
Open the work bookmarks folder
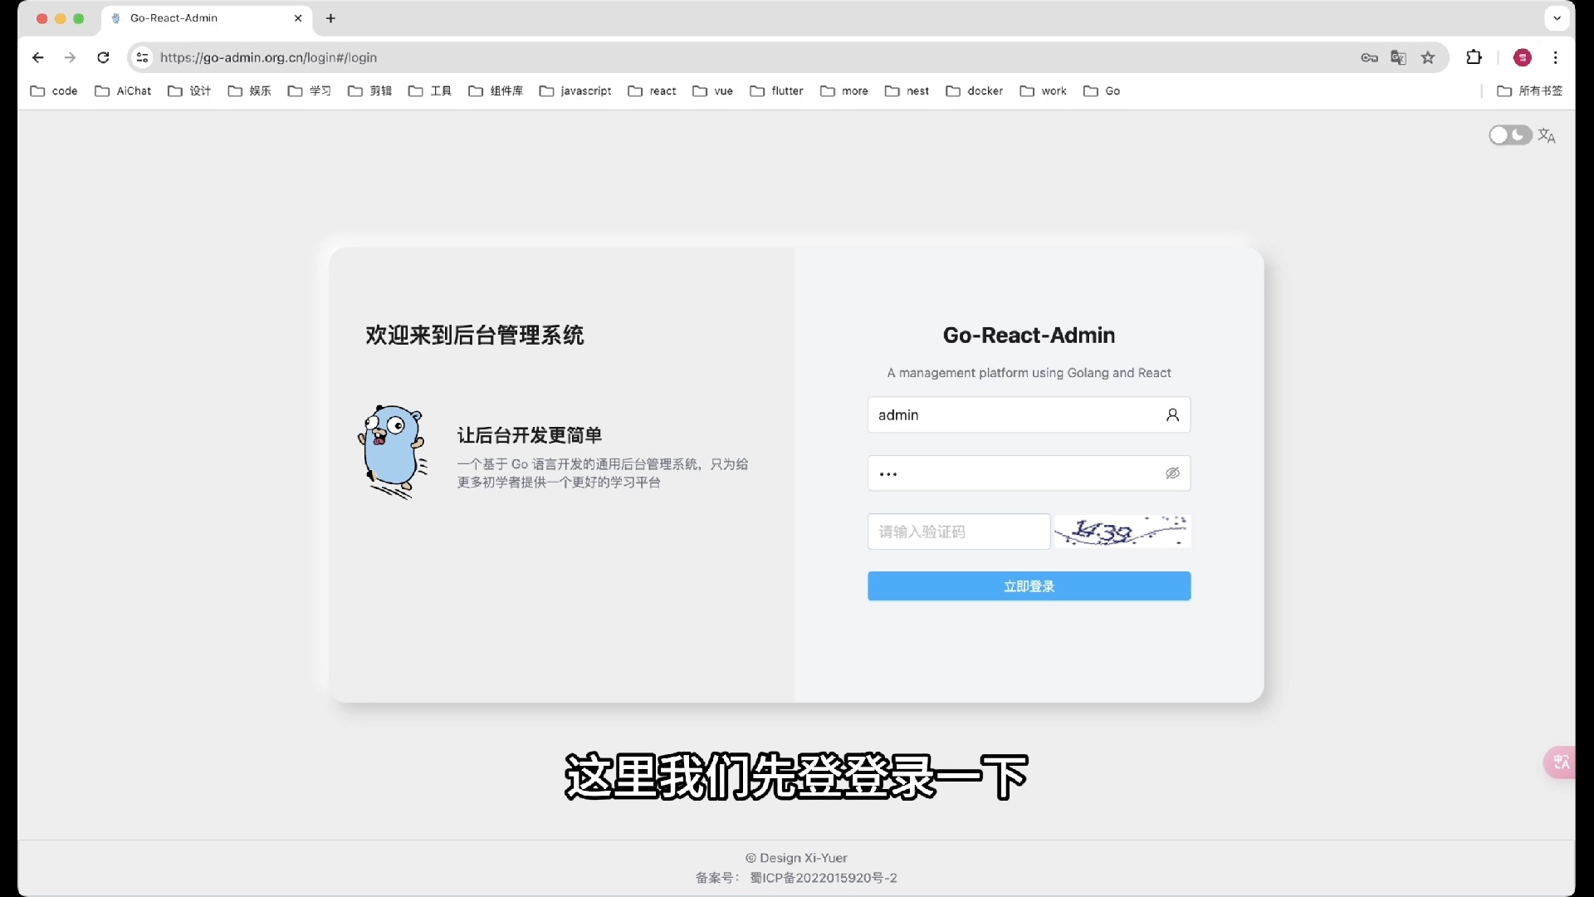pos(1044,91)
